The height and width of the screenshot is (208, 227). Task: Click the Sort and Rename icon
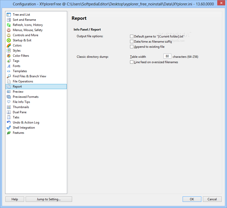pos(9,20)
